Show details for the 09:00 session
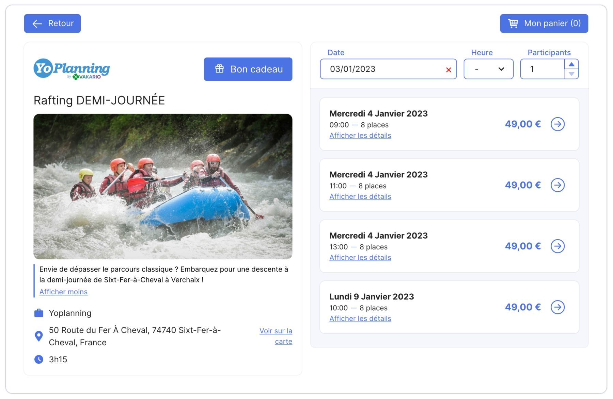 coord(360,135)
